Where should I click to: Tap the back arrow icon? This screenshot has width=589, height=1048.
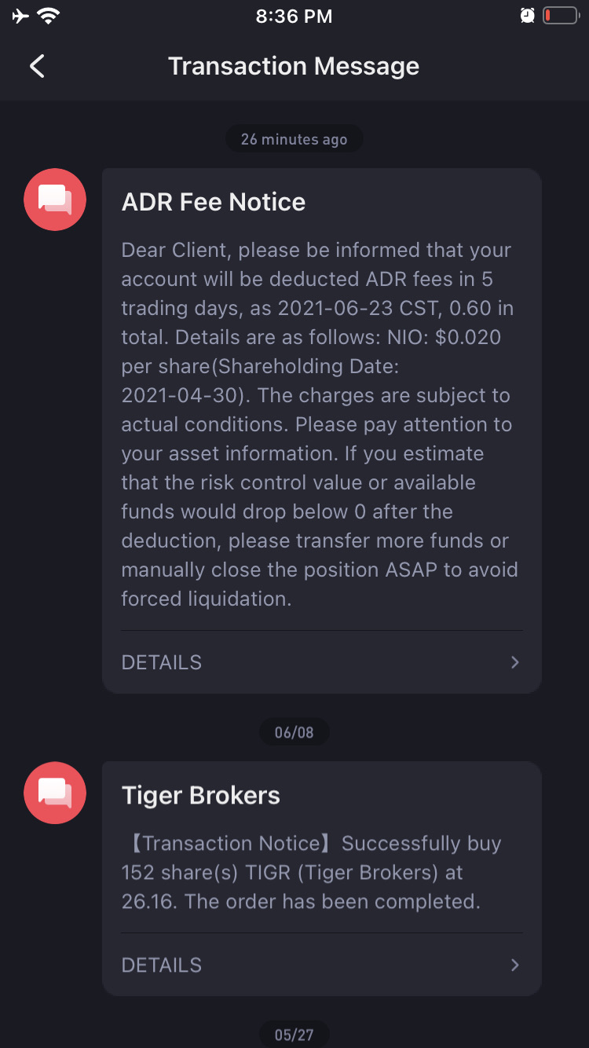[x=37, y=66]
